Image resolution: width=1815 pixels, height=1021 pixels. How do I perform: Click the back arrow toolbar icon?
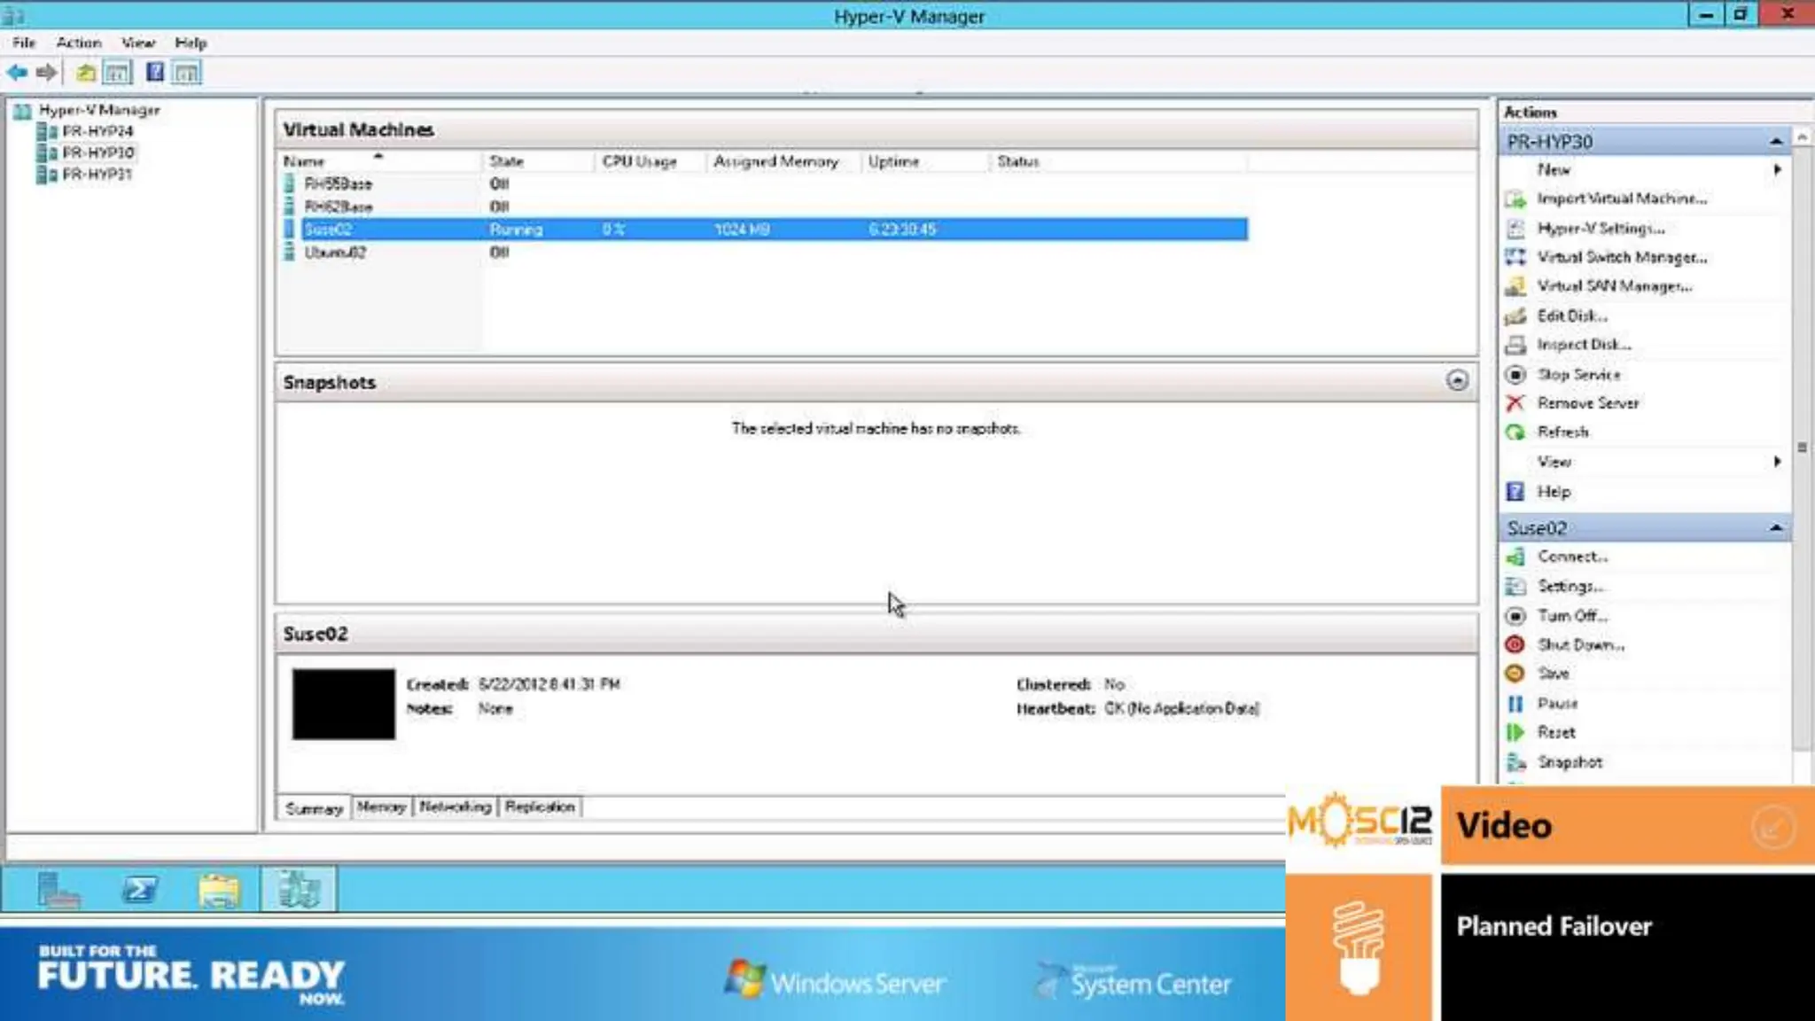(x=16, y=73)
